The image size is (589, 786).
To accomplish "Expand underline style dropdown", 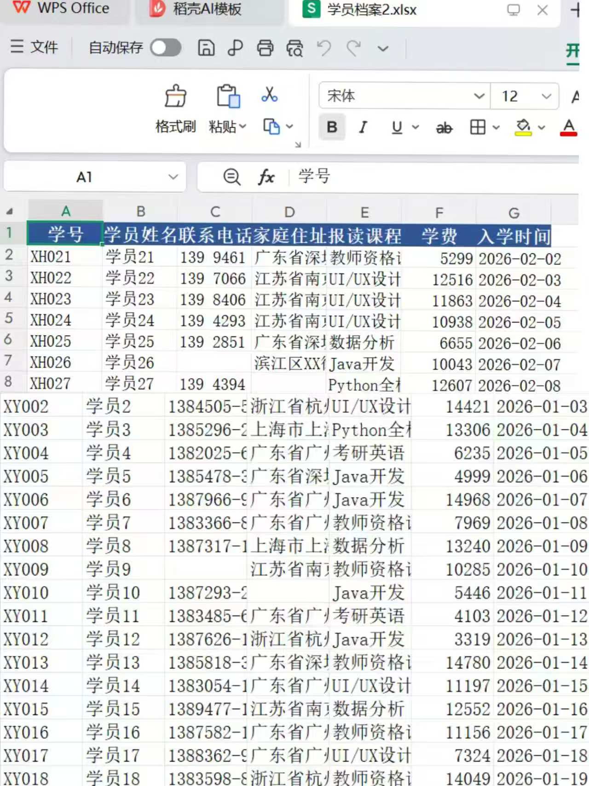I will click(415, 127).
